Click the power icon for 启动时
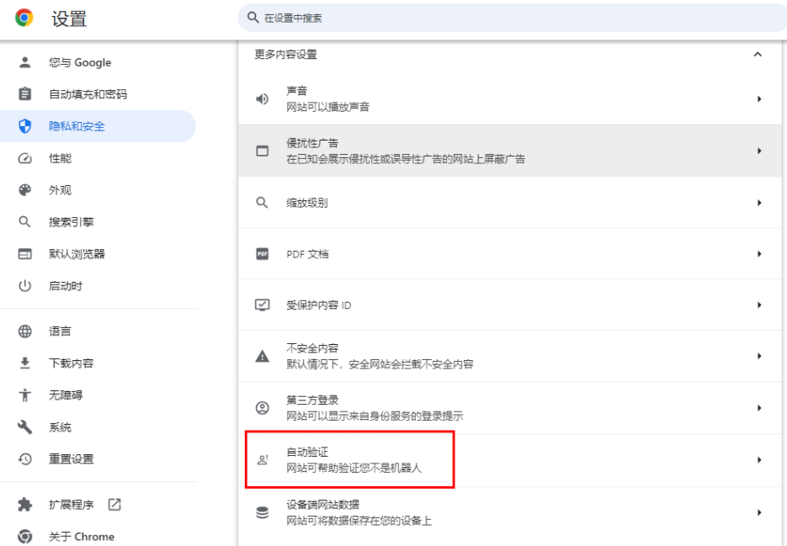787x546 pixels. (24, 286)
